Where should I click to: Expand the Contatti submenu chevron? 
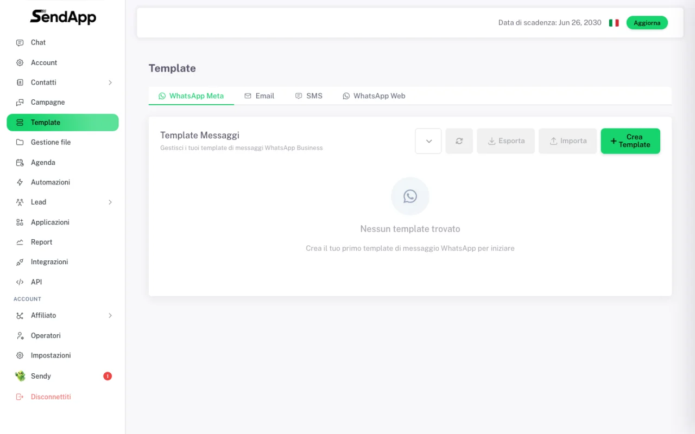click(x=110, y=82)
